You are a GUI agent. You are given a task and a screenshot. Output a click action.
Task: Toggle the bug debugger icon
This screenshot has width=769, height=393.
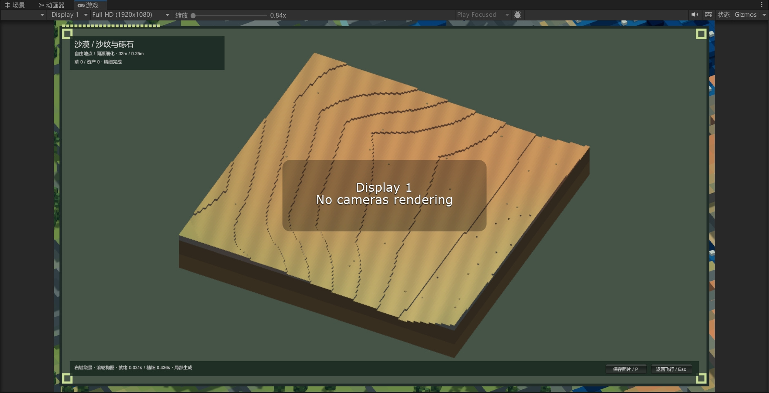tap(518, 15)
